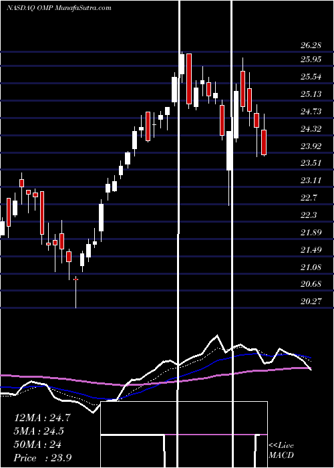Click the 23.51 price axis label
The height and width of the screenshot is (468, 334).
point(311,163)
